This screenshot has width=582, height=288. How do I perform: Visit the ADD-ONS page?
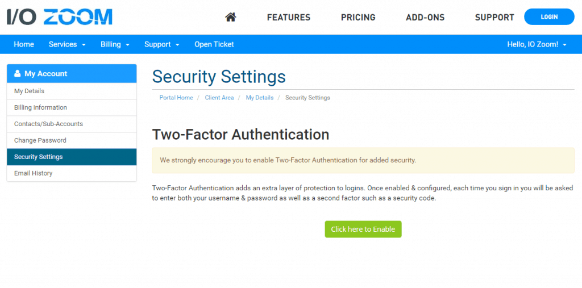tap(425, 18)
